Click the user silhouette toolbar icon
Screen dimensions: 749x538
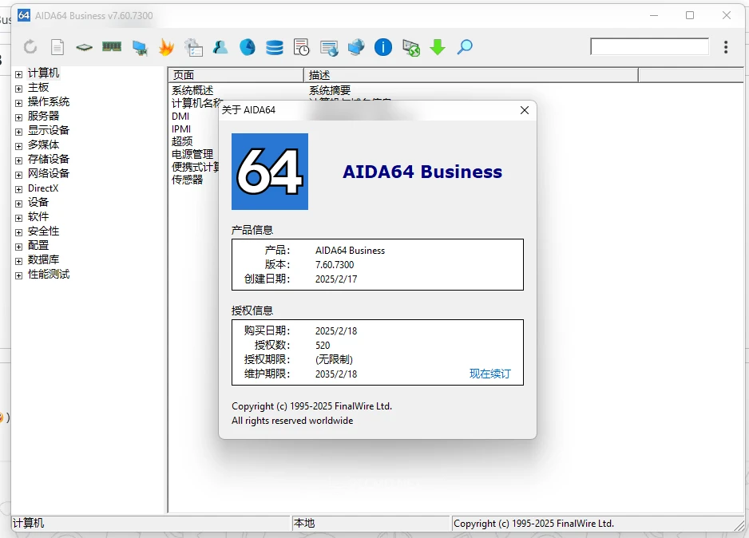(x=220, y=47)
